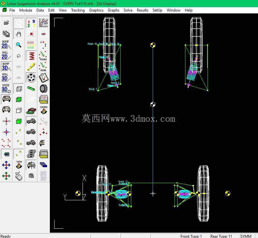Toggle the red spring display icon
Screen dimensions: 258x238
pyautogui.click(x=31, y=56)
